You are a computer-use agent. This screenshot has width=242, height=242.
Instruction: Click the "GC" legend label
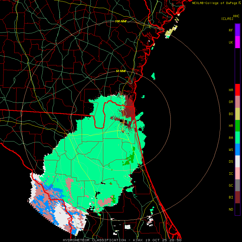(x=231, y=185)
